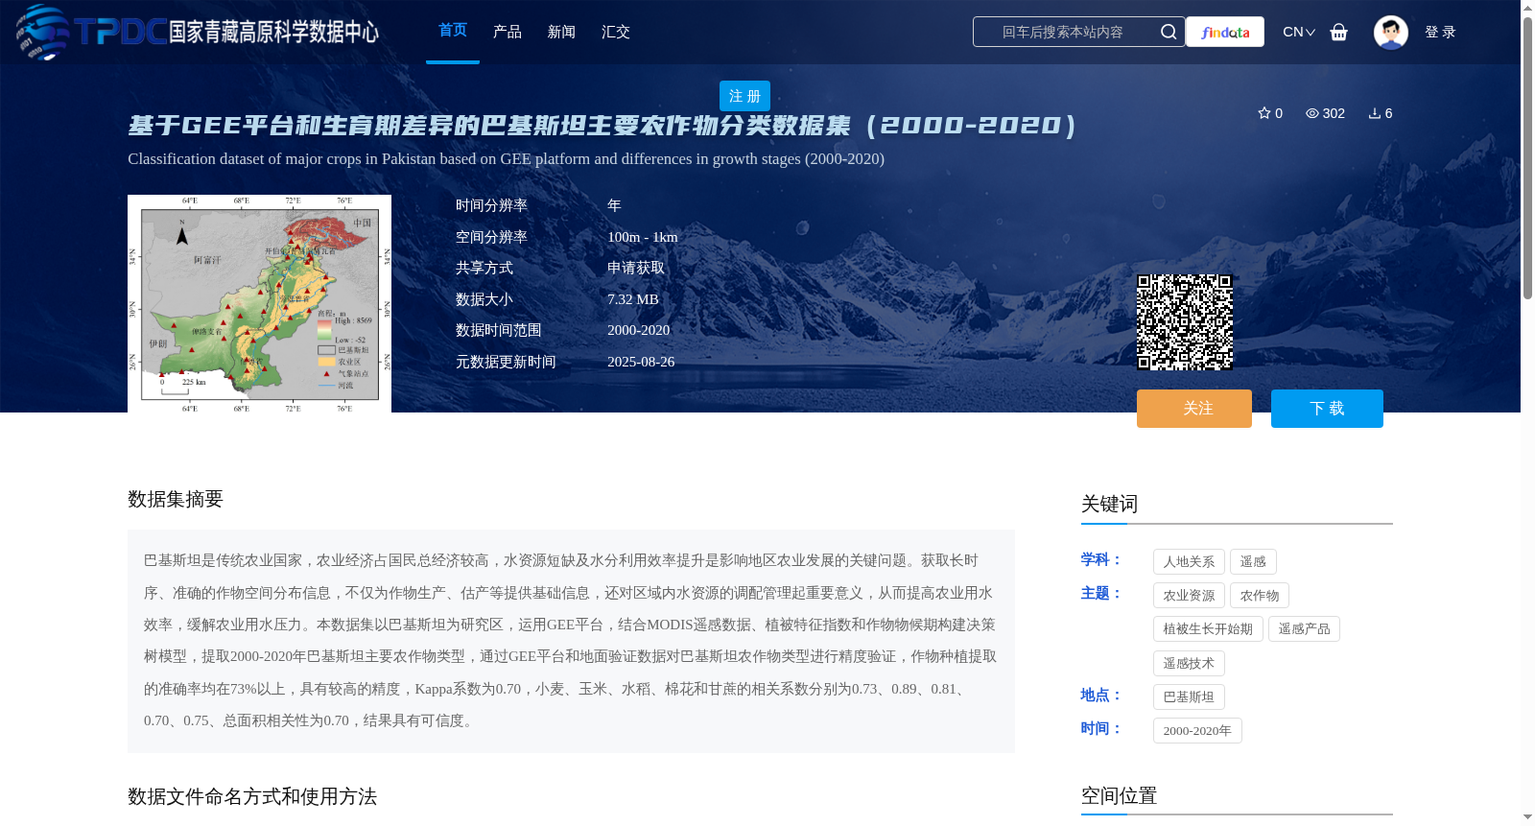Click the star favorites count icon
Screen dimensions: 1535x826
[1264, 113]
